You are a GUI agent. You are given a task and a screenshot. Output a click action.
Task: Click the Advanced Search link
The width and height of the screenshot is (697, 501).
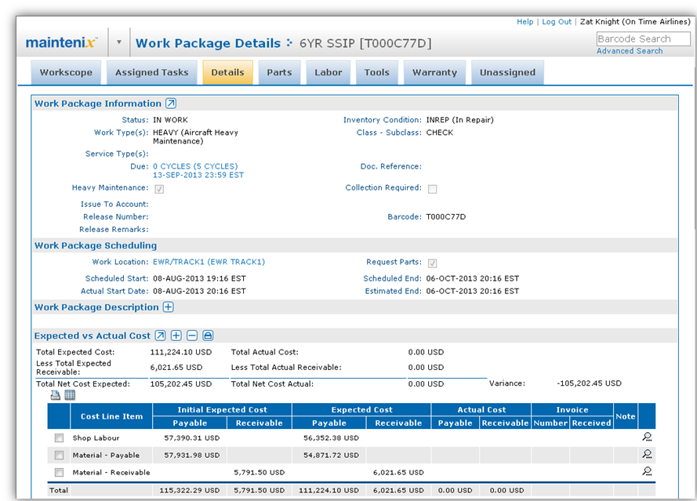click(x=630, y=51)
